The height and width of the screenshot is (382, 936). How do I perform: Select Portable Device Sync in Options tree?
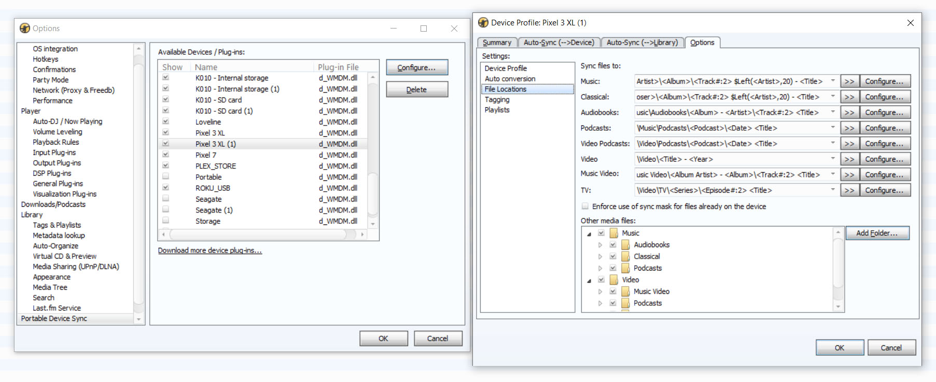(x=54, y=318)
